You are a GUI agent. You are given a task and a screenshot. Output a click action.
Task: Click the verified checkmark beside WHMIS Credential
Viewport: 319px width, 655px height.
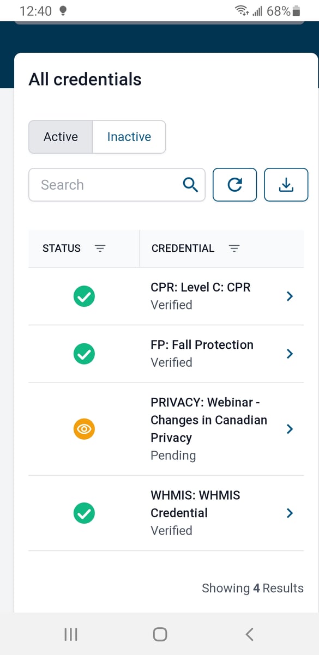tap(84, 513)
